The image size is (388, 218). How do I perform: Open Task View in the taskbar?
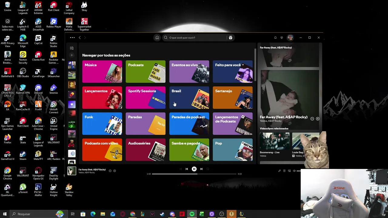(73, 214)
